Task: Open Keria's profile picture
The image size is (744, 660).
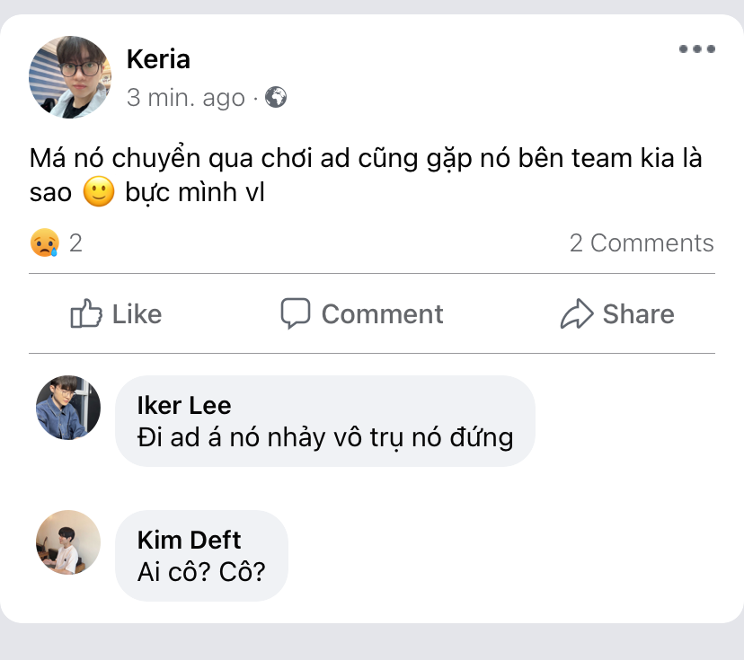Action: pos(70,77)
